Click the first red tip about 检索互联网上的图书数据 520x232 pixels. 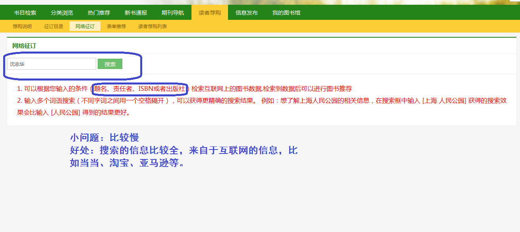[x=184, y=89]
